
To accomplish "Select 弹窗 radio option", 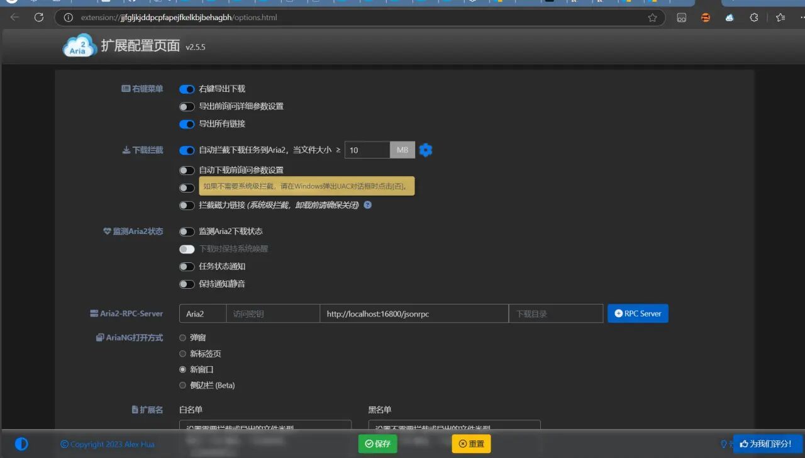I will pyautogui.click(x=183, y=338).
